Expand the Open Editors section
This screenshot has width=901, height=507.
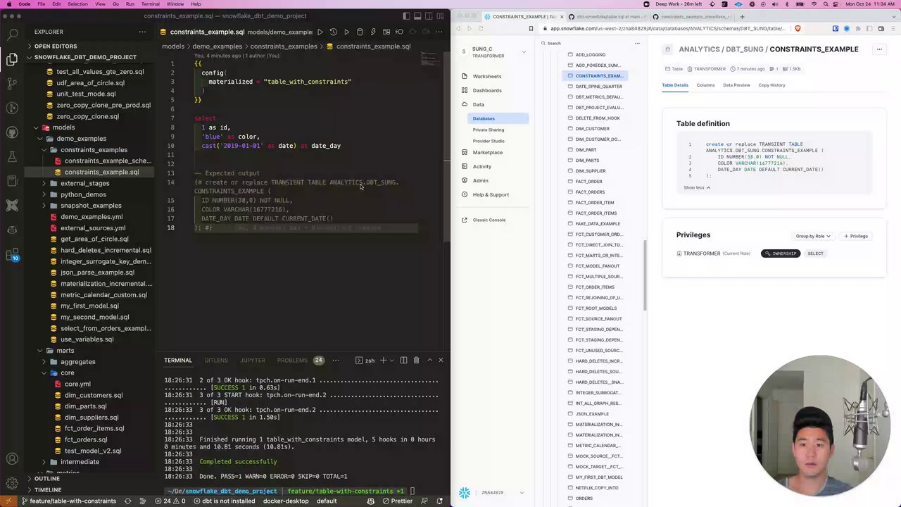tap(55, 46)
